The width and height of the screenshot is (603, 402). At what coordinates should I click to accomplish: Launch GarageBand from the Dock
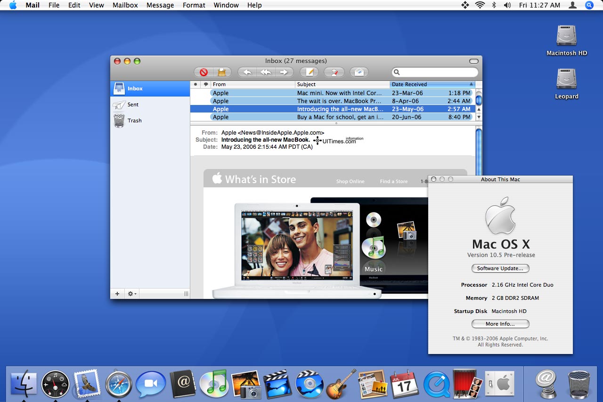(341, 384)
